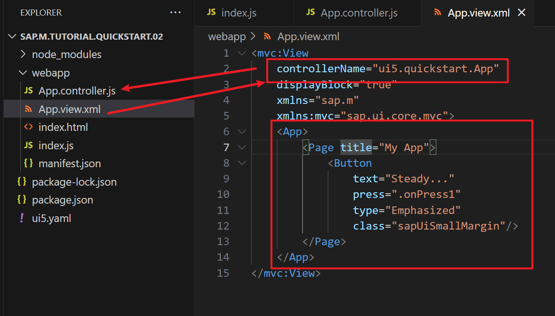Click the JS icon beside App.controller.js in explorer
Viewport: 555px width, 316px height.
(x=28, y=91)
